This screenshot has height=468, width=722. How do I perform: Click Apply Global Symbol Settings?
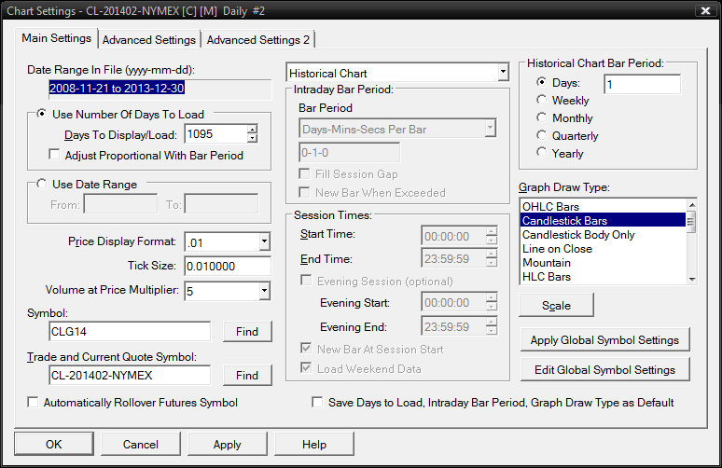(x=605, y=340)
